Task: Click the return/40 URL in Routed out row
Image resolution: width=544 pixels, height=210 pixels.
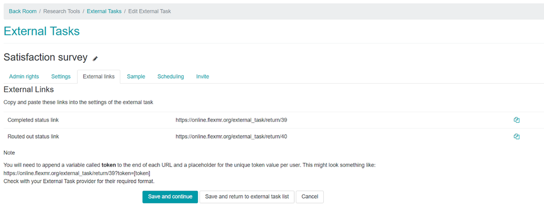Action: tap(232, 137)
